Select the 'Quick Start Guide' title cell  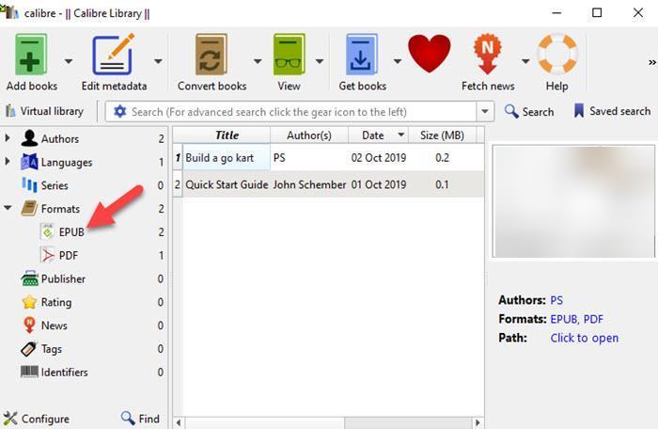[x=227, y=184]
